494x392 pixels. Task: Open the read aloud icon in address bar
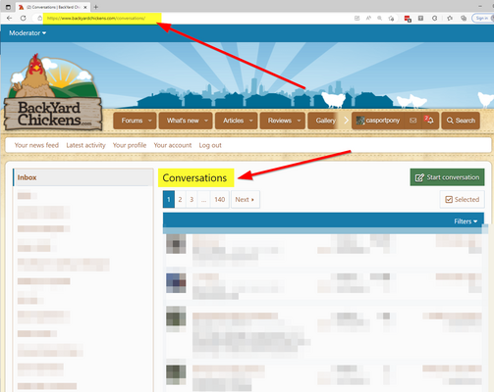tap(368, 19)
